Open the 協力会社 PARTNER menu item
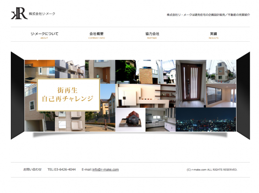The width and height of the screenshot is (259, 193). pos(152,35)
